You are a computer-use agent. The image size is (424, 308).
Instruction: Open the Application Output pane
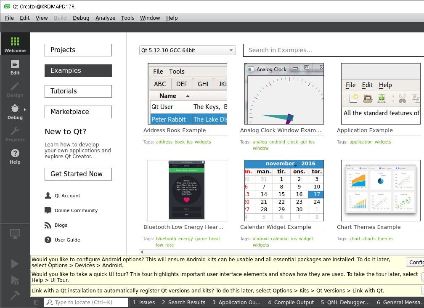click(236, 303)
